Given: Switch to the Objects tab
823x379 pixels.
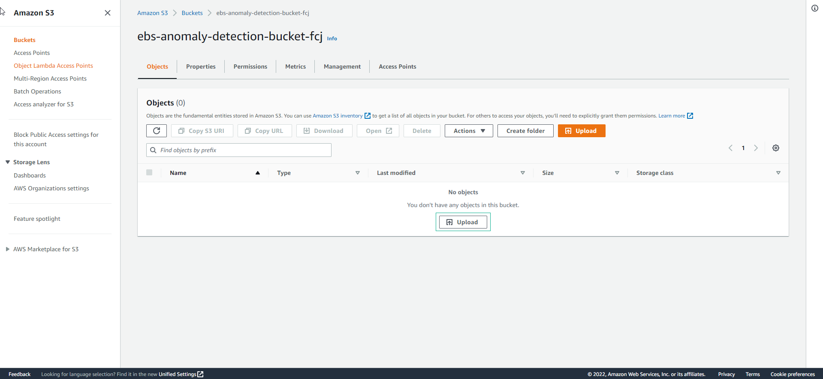Looking at the screenshot, I should [x=157, y=66].
